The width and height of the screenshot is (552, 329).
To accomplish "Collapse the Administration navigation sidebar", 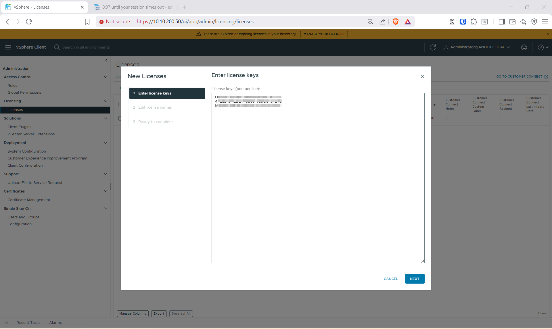I will pyautogui.click(x=106, y=60).
